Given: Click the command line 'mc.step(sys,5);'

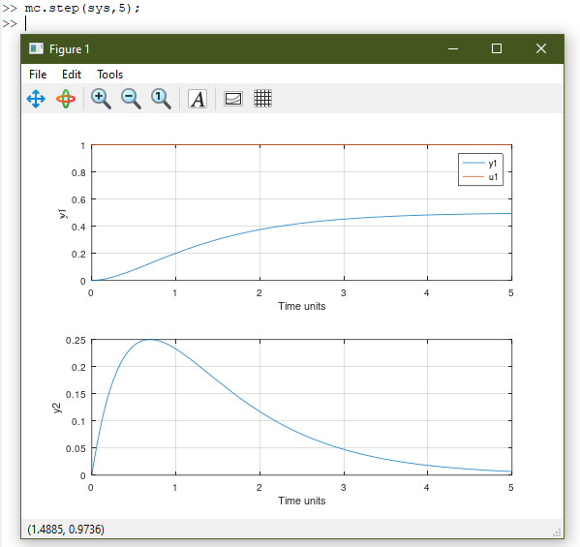Looking at the screenshot, I should click(x=82, y=8).
